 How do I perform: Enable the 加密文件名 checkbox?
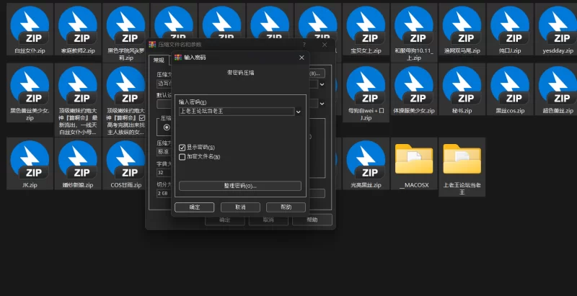[182, 157]
